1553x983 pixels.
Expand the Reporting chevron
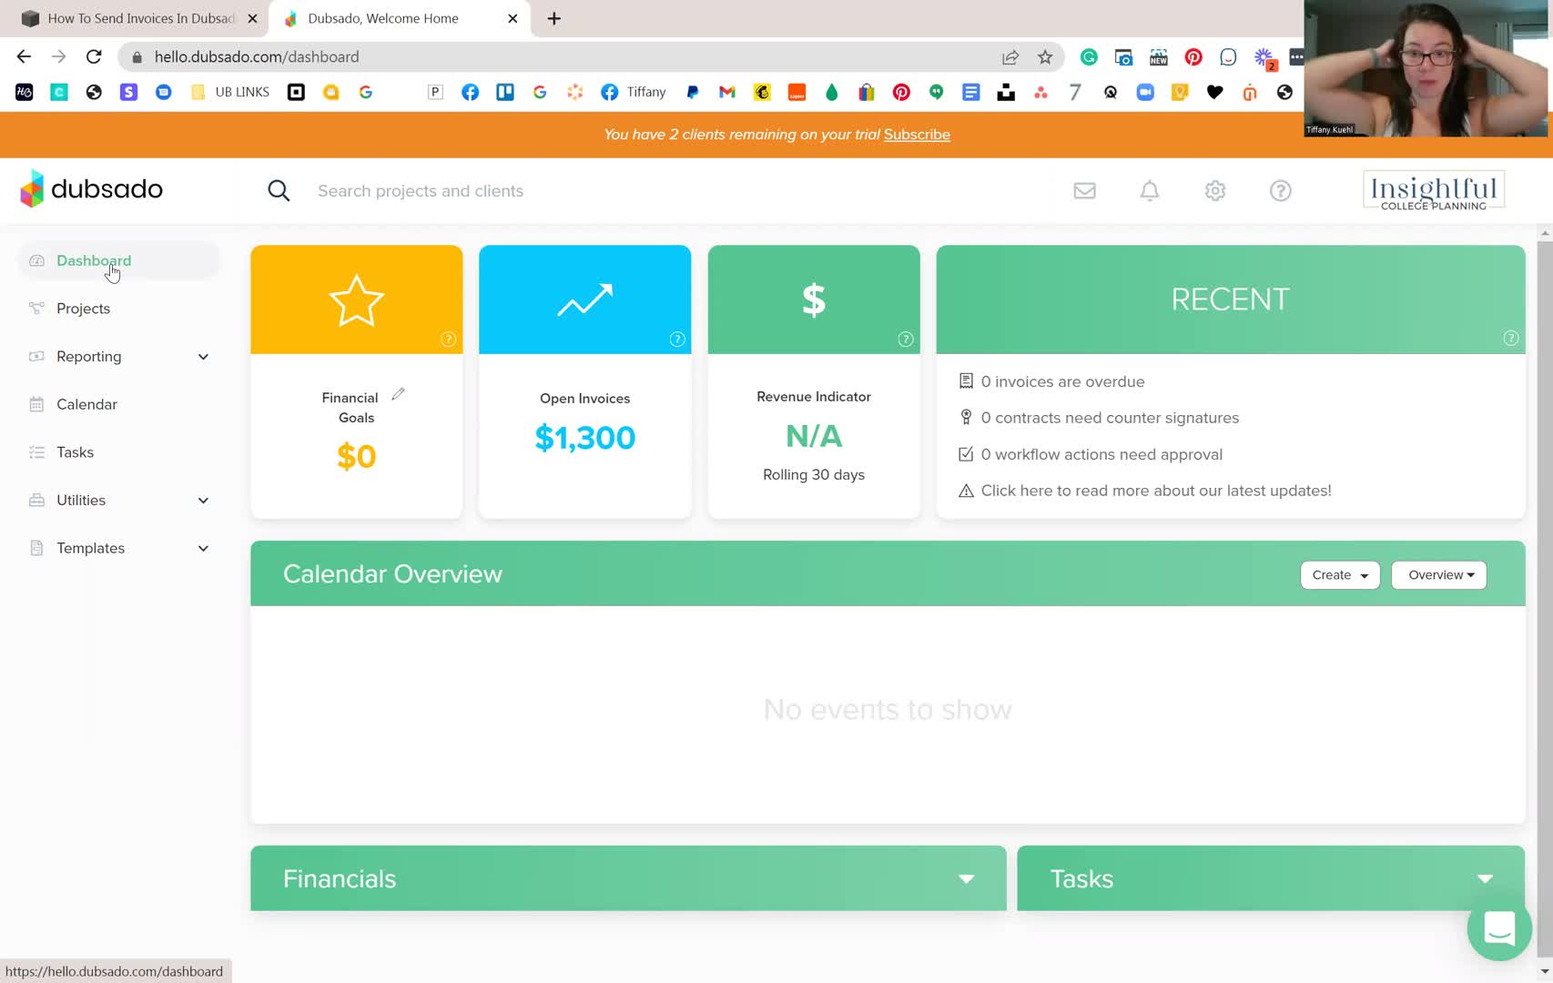coord(203,357)
